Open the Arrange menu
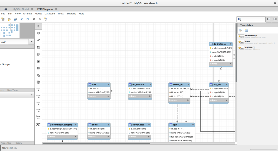The width and height of the screenshot is (278, 151). pos(27,14)
